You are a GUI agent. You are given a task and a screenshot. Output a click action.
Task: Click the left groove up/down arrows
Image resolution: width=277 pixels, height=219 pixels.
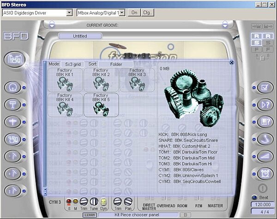[x=52, y=24]
